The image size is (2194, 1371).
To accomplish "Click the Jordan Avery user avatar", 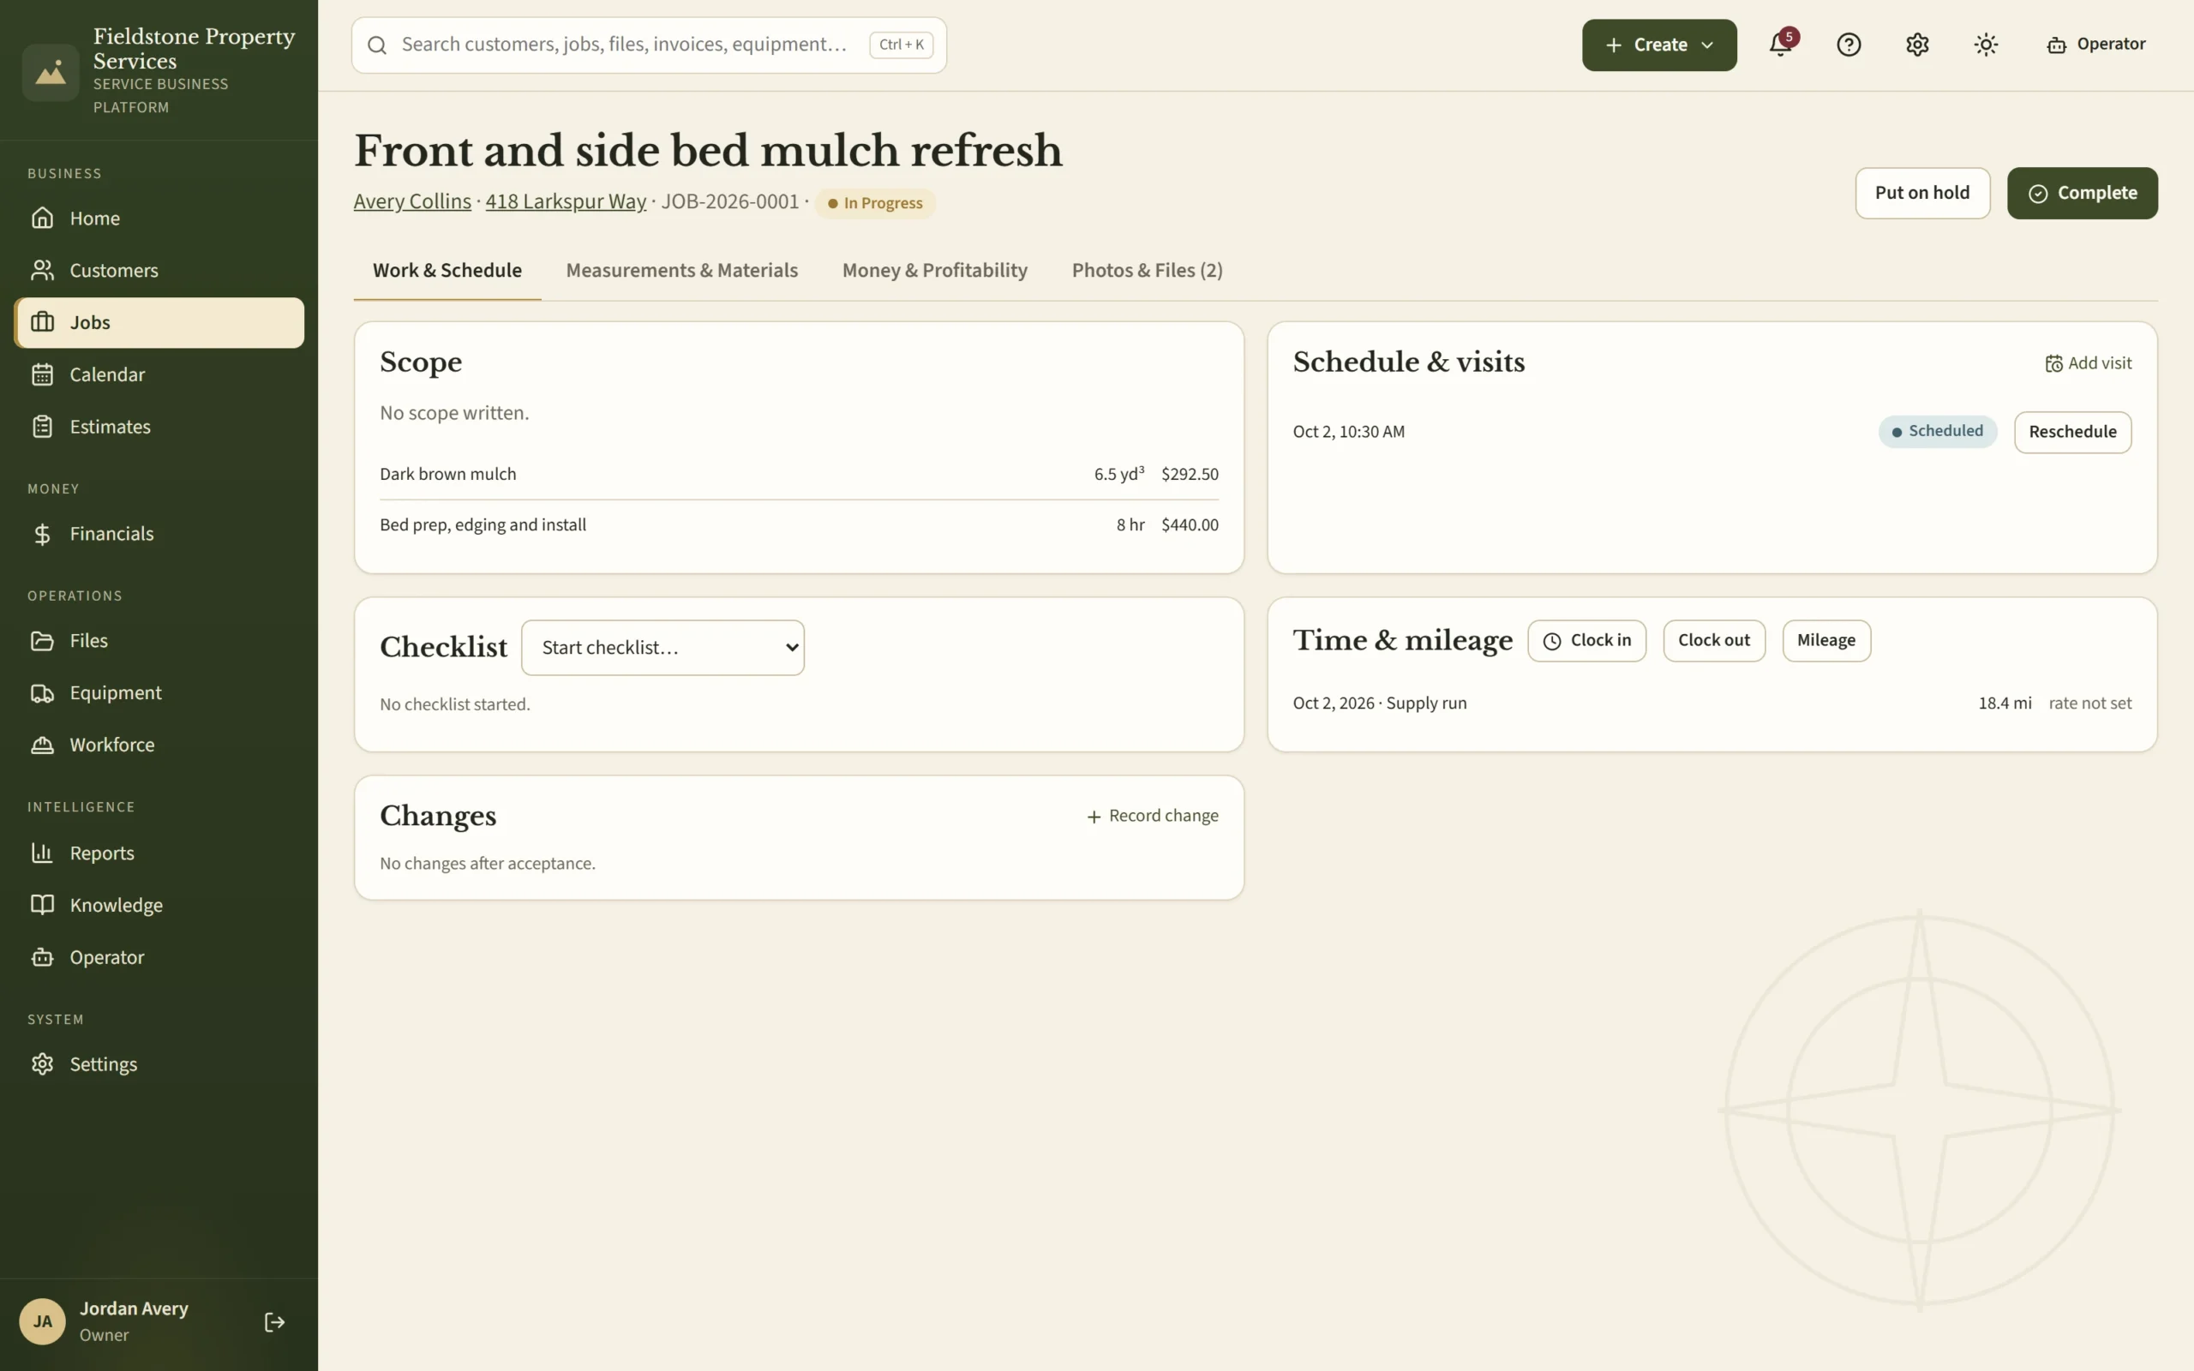I will 43,1322.
